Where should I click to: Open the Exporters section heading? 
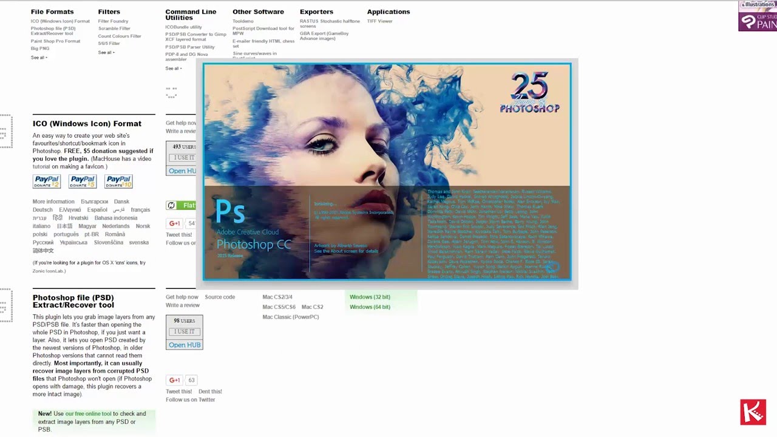[316, 12]
